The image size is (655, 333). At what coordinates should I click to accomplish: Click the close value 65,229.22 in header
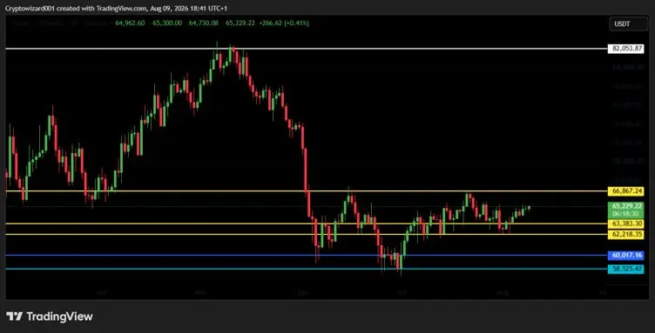[x=240, y=23]
